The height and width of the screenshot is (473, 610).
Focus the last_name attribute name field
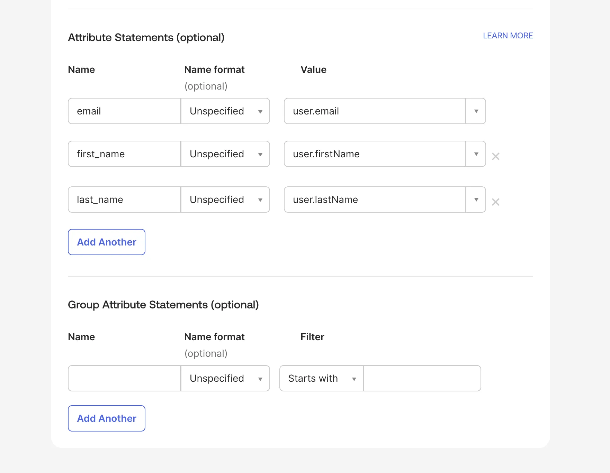click(124, 200)
